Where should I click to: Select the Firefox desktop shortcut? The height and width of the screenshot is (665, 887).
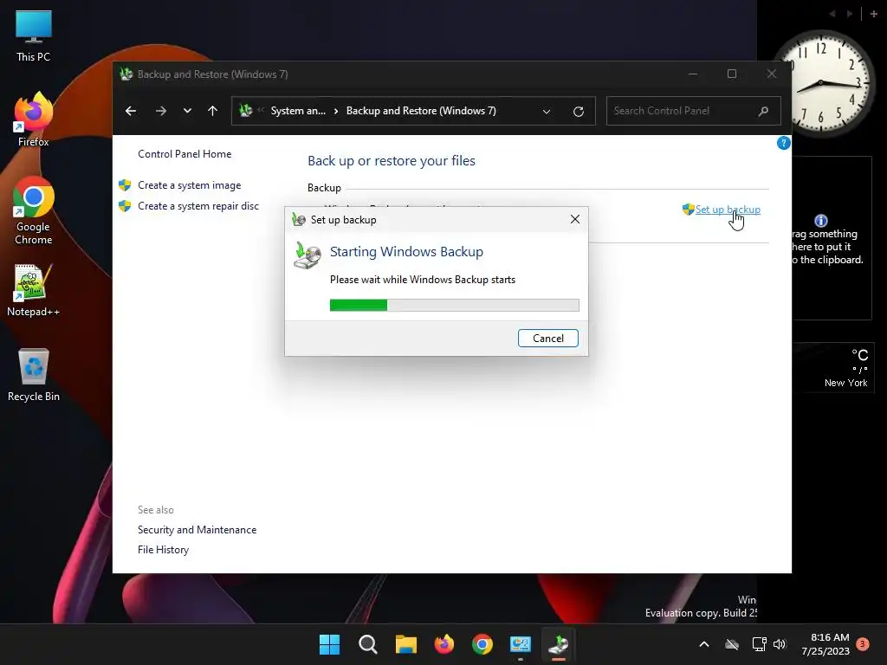click(x=34, y=119)
